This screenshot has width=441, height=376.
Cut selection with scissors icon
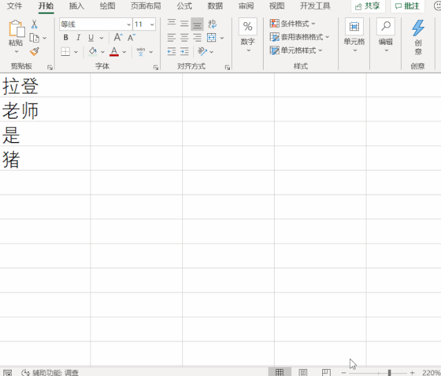coord(35,24)
